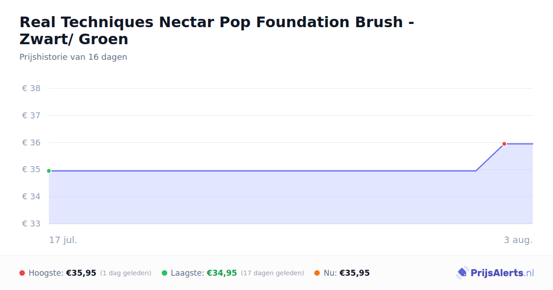The height and width of the screenshot is (290, 553).
Task: Click the green lowest price dot on chart
Action: click(x=49, y=171)
